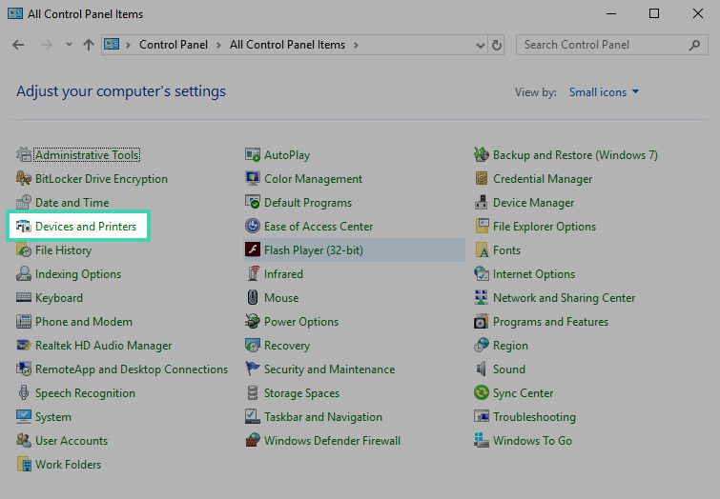Open the Keyboard icon
720x499 pixels.
coord(24,298)
